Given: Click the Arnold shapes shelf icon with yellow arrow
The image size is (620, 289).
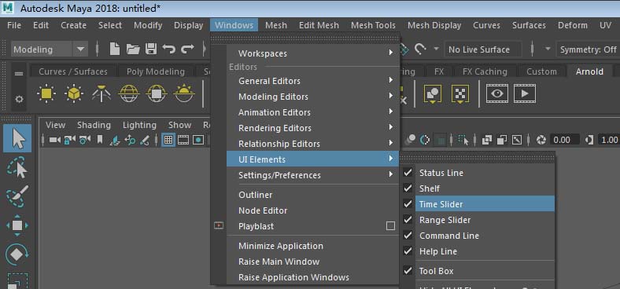Looking at the screenshot, I should coord(432,94).
